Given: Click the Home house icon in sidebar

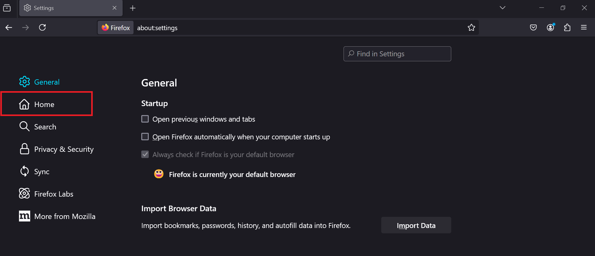Looking at the screenshot, I should [24, 104].
